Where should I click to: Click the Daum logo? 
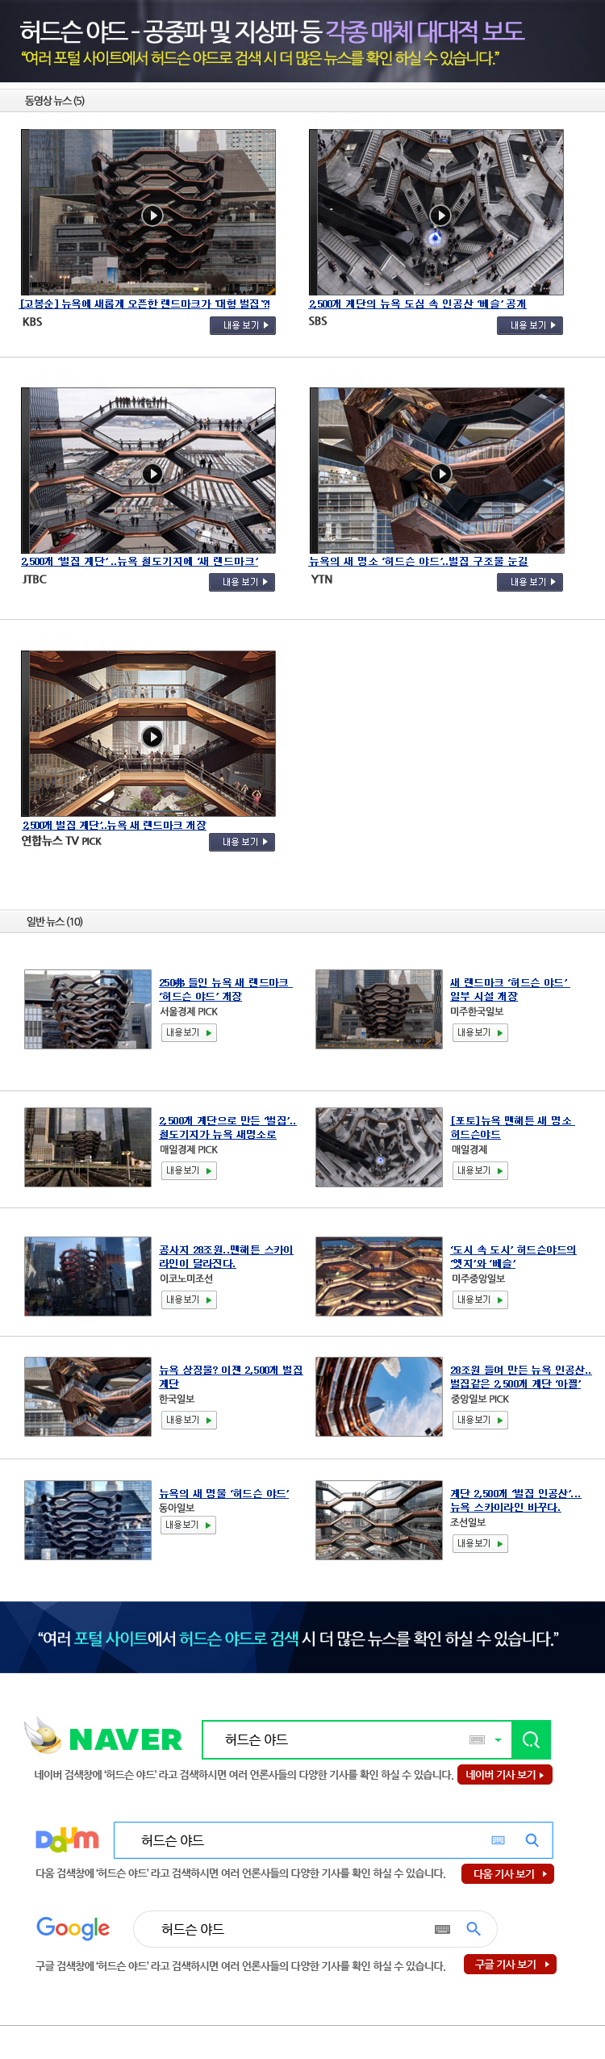(68, 1839)
